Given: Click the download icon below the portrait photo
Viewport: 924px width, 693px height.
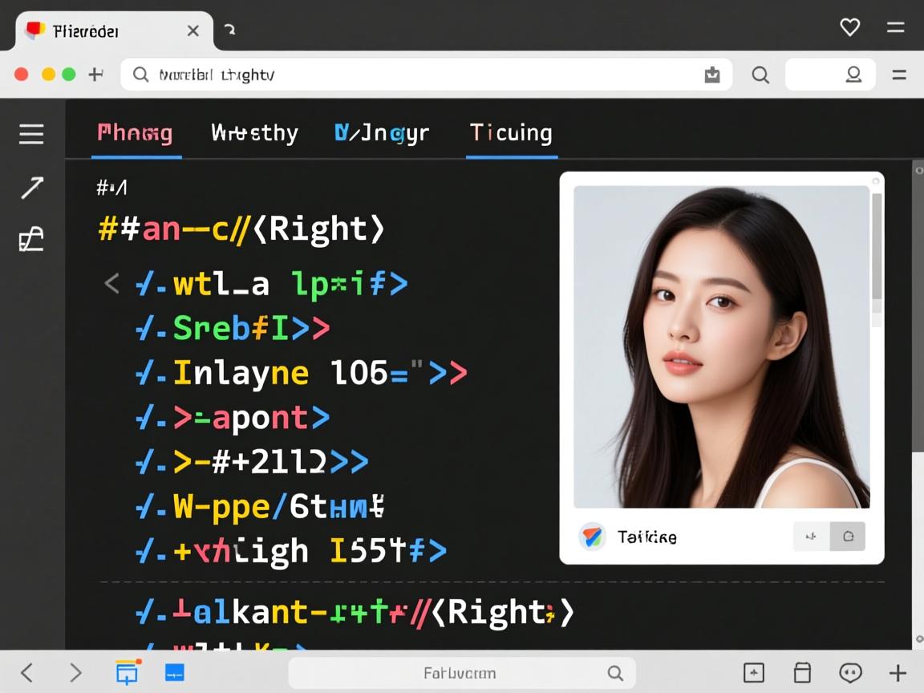Looking at the screenshot, I should pyautogui.click(x=810, y=536).
